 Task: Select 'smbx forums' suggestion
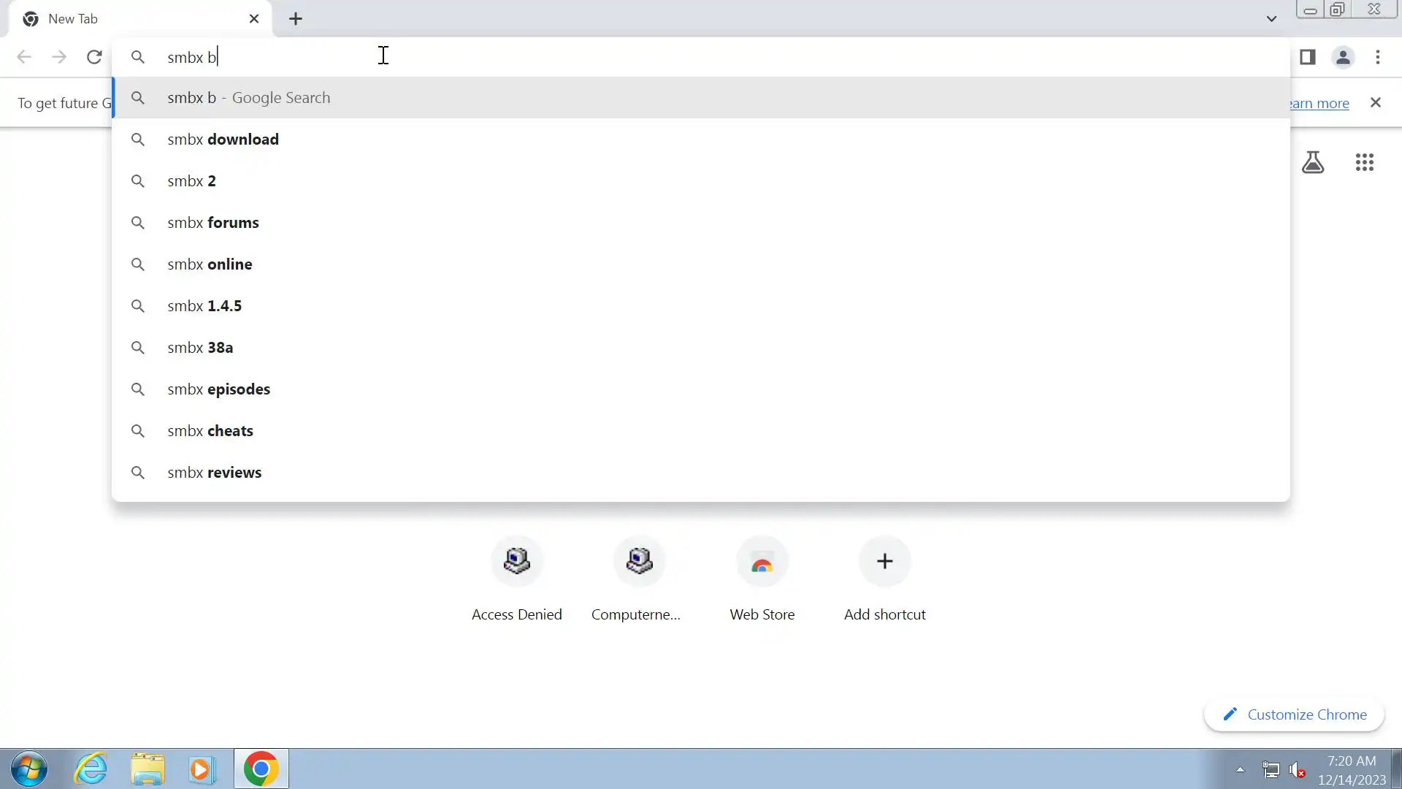click(x=212, y=223)
